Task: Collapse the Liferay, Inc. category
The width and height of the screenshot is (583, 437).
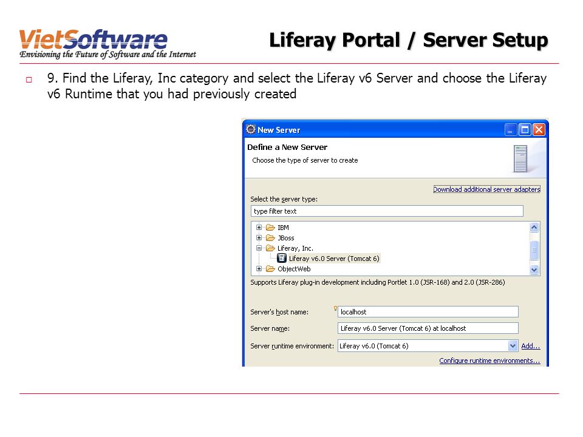Action: 259,248
